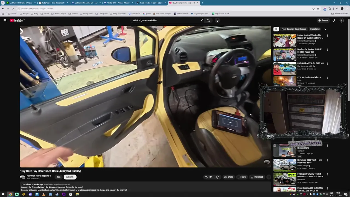350x197 pixels.
Task: Open the Seriale bookmarks folder
Action: coord(45,14)
